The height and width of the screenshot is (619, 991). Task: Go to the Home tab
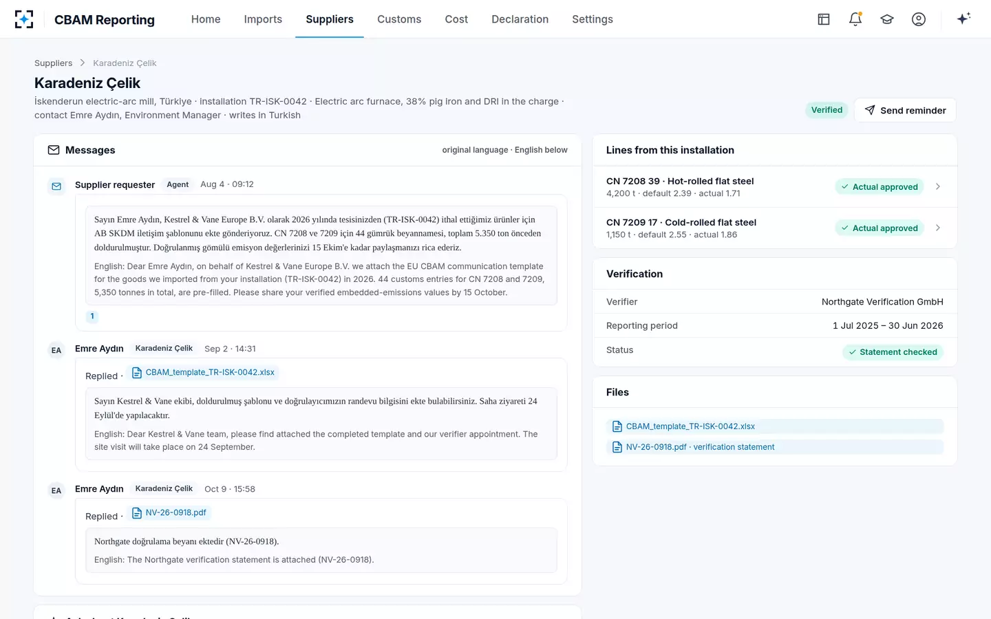(206, 19)
